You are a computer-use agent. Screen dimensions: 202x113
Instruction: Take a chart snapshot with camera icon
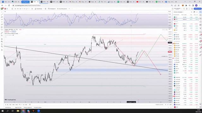click(192, 9)
